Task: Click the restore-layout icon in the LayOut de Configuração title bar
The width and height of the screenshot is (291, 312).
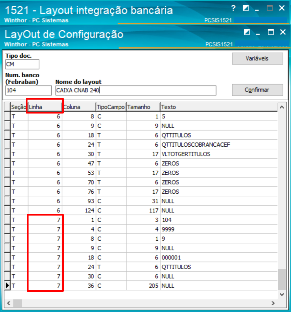Action: (x=247, y=32)
